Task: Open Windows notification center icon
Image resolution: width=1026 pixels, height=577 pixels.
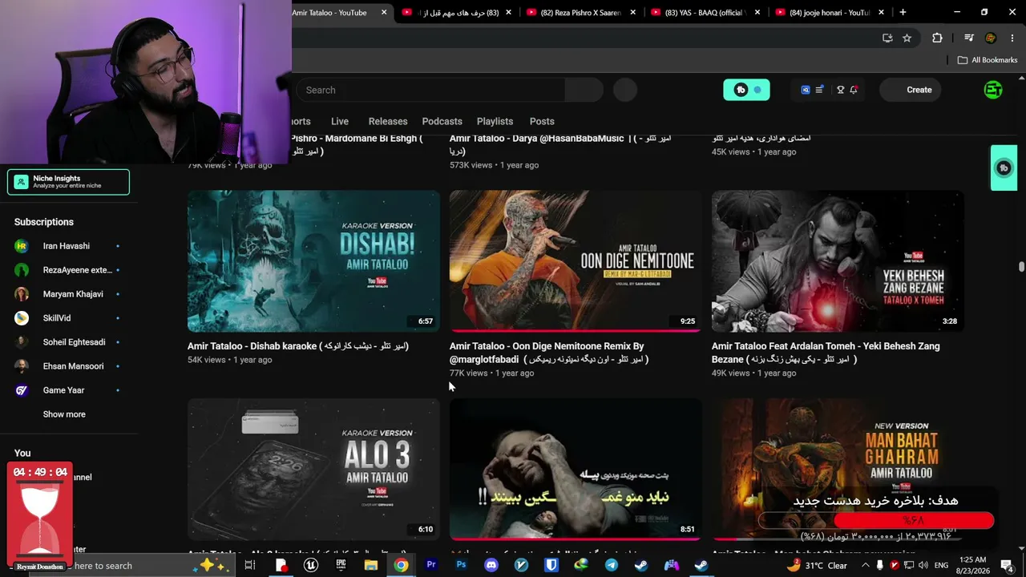Action: click(x=1007, y=565)
